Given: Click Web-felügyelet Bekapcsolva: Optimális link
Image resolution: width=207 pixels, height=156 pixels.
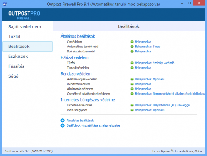Looking at the screenshot, I should pos(149,110).
